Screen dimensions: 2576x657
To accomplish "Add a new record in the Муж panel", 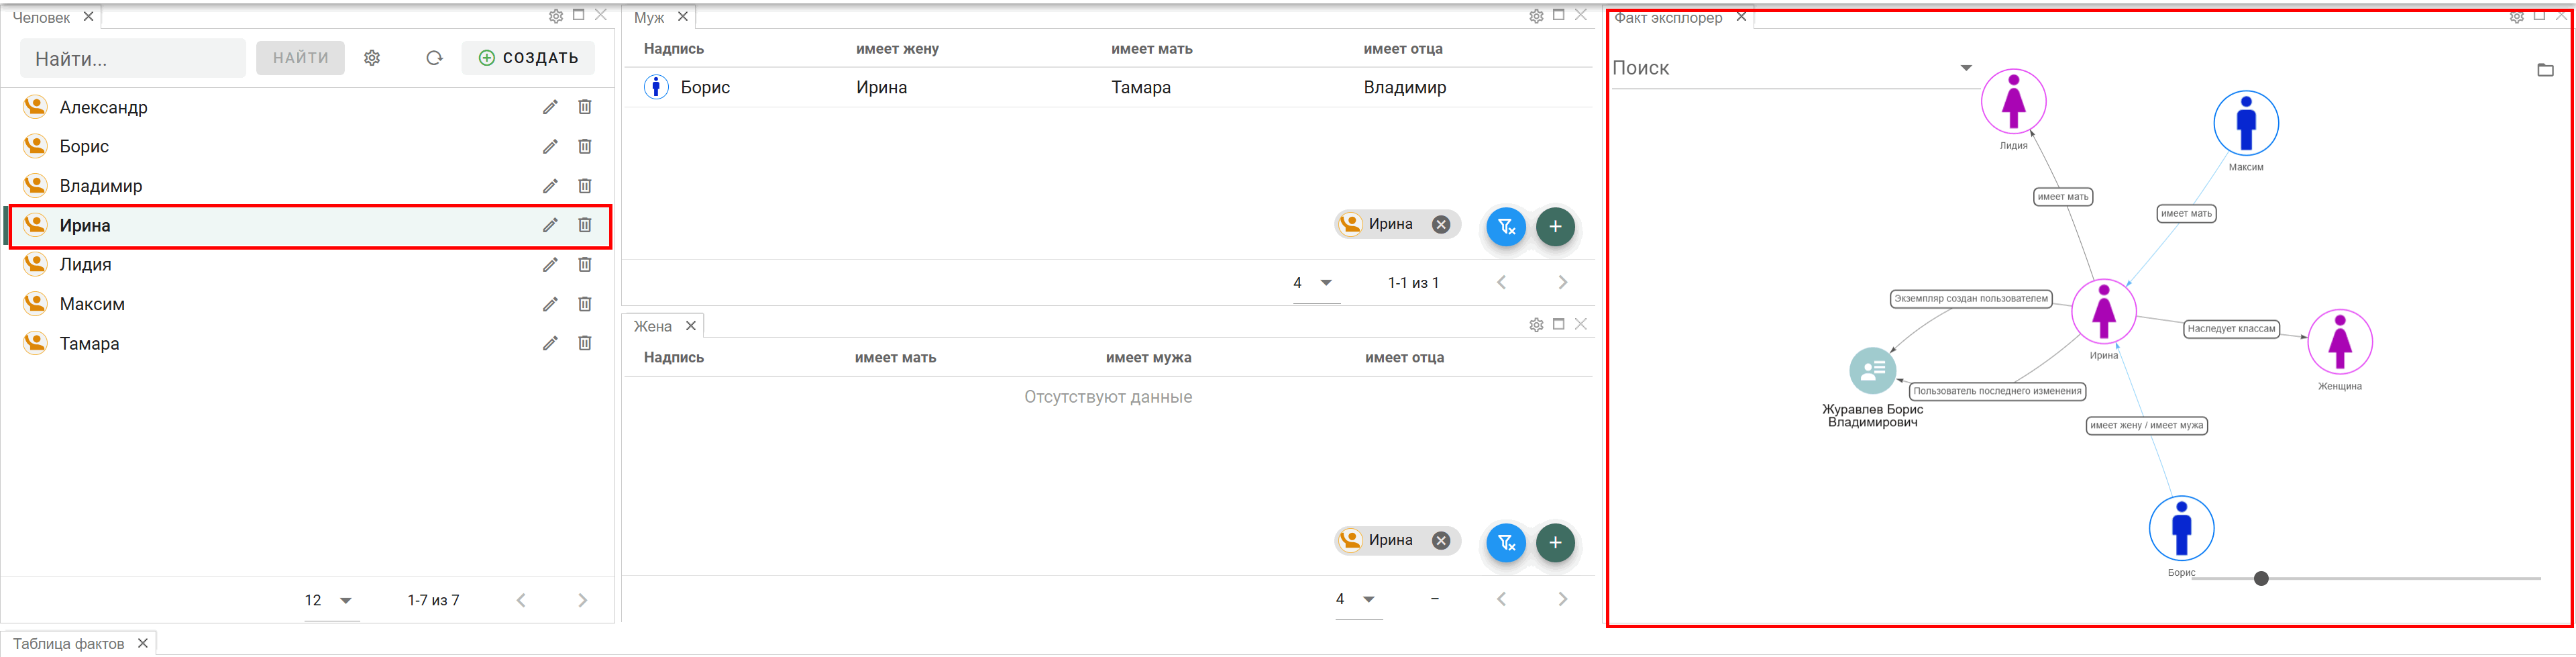I will pos(1555,227).
